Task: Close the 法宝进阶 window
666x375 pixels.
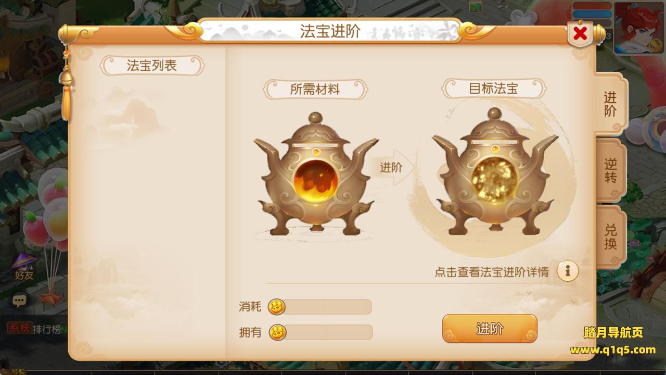Action: pyautogui.click(x=580, y=34)
